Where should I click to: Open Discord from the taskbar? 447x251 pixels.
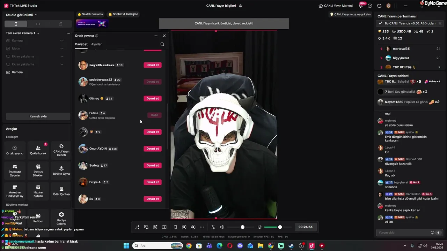(x=240, y=246)
